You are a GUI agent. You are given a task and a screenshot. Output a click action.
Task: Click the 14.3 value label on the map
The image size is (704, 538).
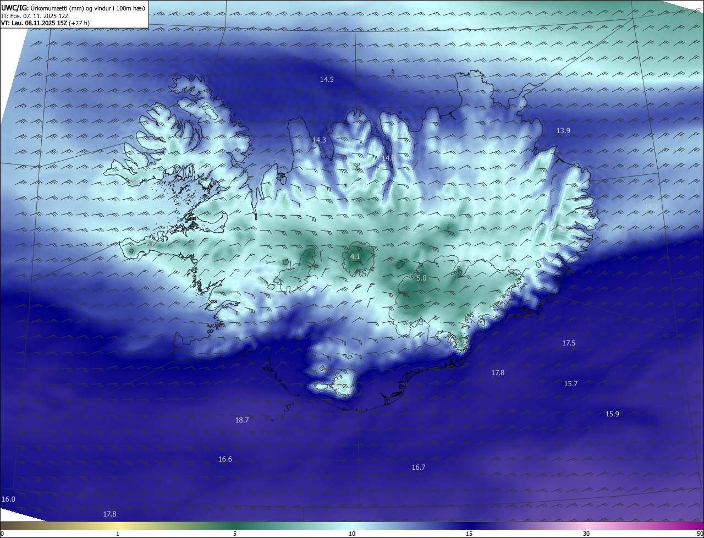(x=319, y=140)
